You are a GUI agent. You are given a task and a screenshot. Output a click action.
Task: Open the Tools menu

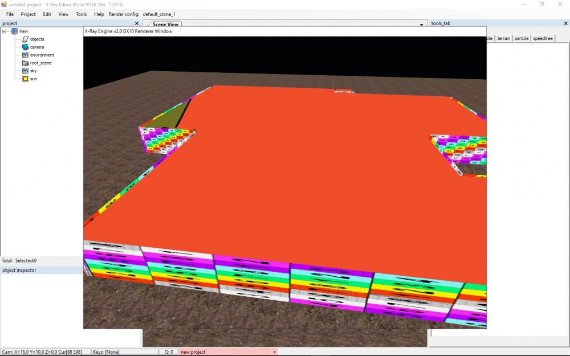pyautogui.click(x=82, y=14)
